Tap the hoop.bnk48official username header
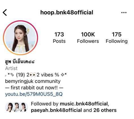 67,12
